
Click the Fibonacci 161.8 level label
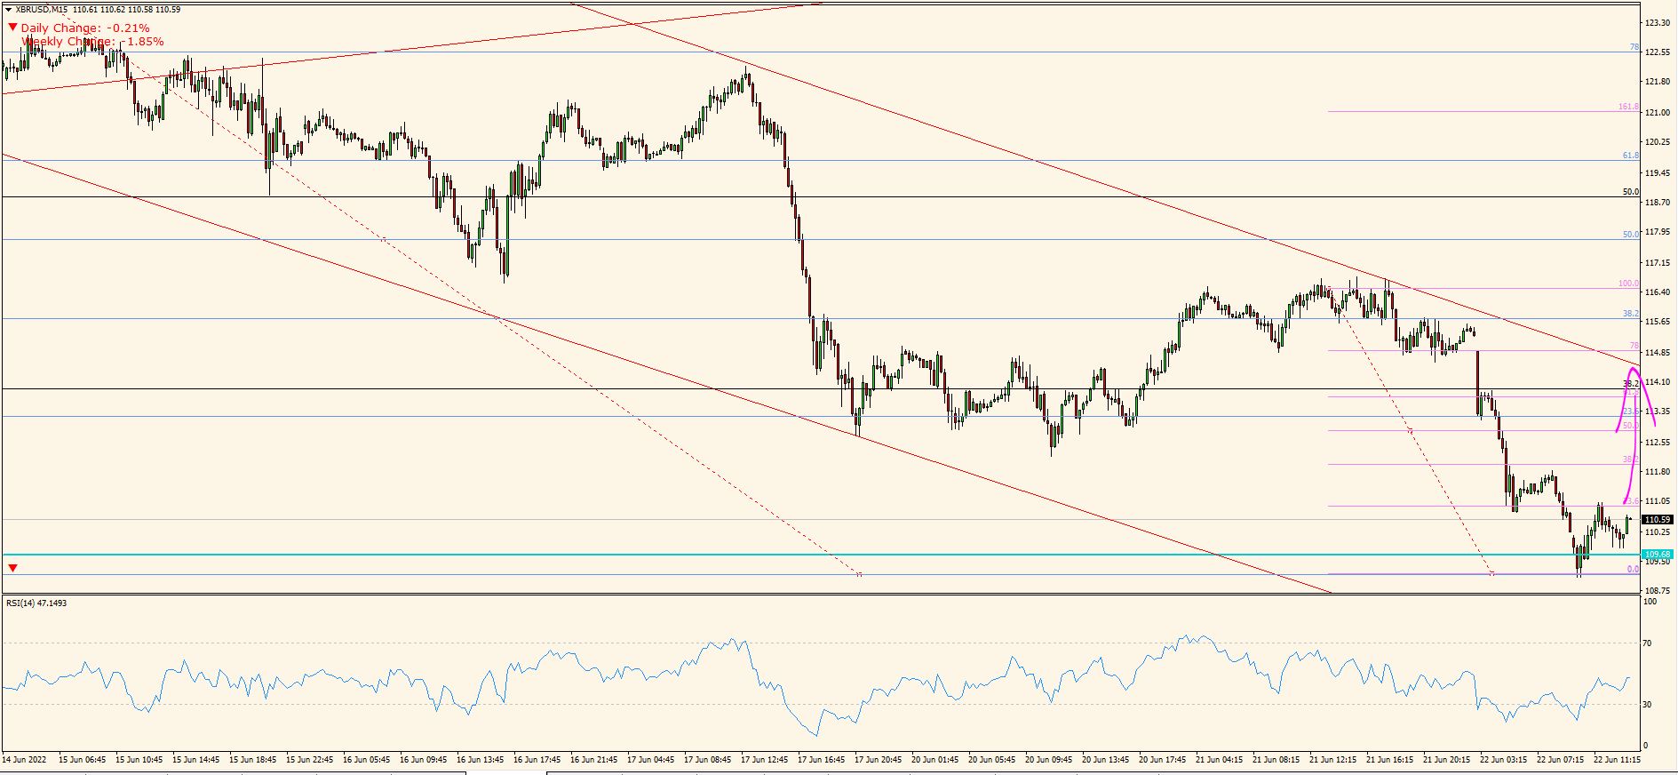coord(1628,107)
